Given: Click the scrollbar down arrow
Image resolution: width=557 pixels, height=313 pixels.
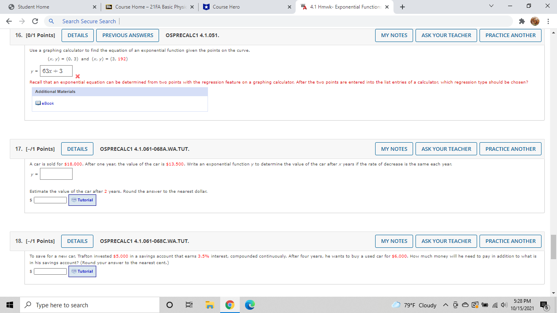Looking at the screenshot, I should 553,293.
